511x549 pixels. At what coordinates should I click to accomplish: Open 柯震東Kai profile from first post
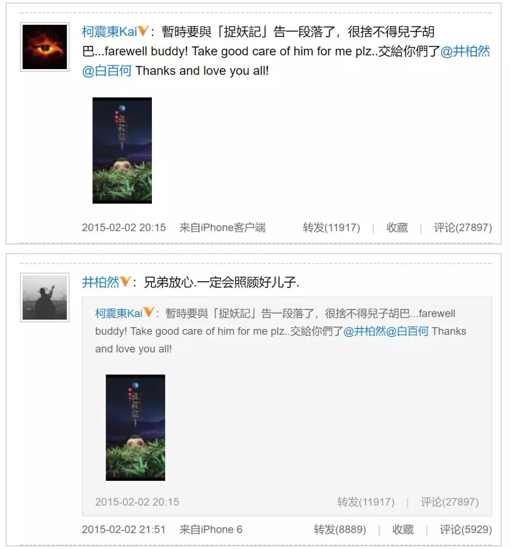pos(110,32)
